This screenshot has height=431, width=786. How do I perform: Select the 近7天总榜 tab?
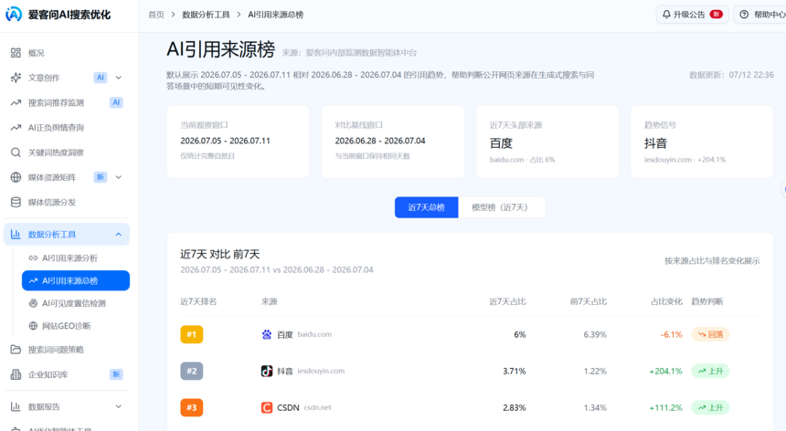coord(426,207)
